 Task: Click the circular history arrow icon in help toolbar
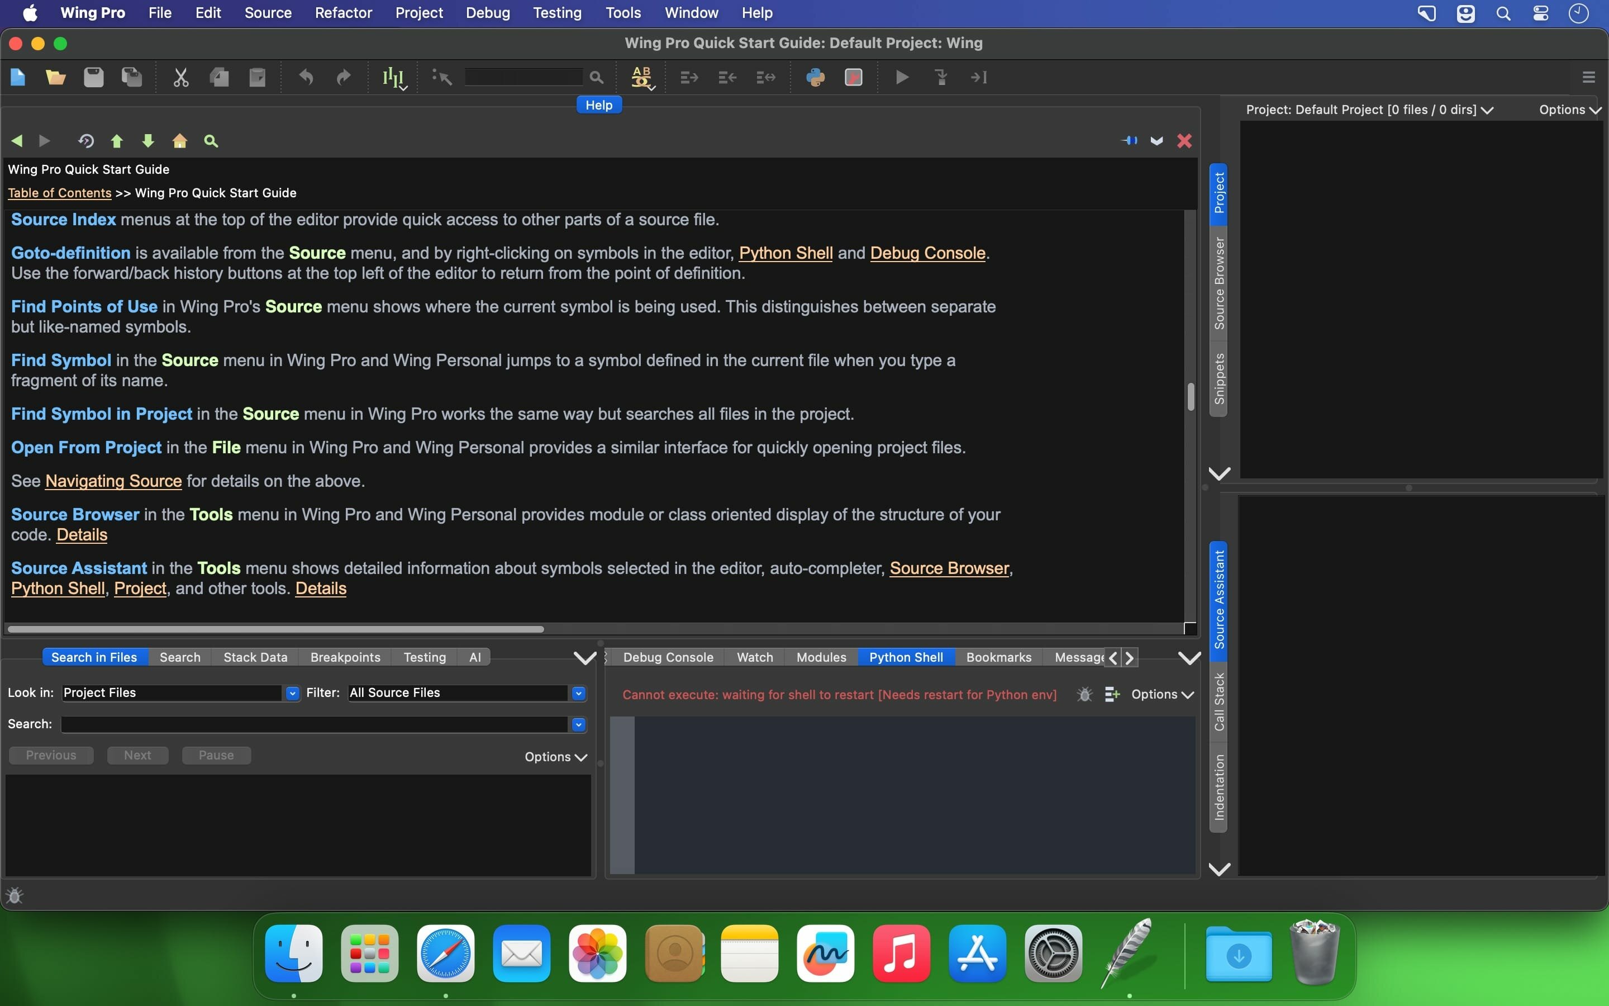coord(86,140)
